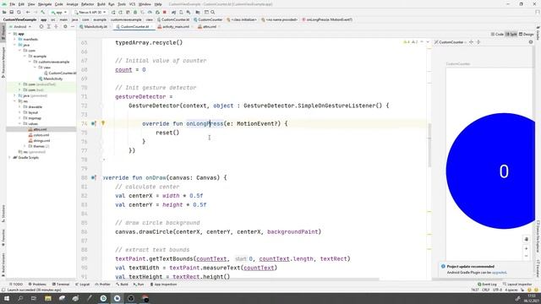541x304 pixels.
Task: Open the Problems tool window
Action: point(37,285)
